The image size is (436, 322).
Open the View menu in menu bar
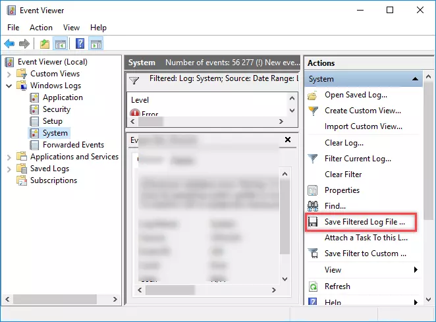tap(71, 28)
